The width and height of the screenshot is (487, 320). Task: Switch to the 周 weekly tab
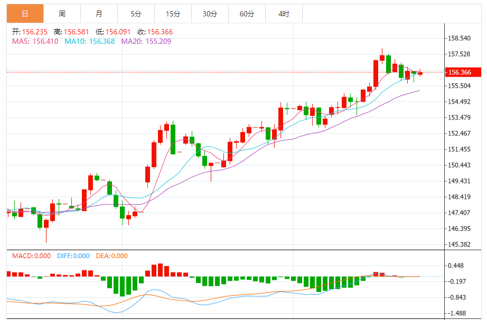62,14
